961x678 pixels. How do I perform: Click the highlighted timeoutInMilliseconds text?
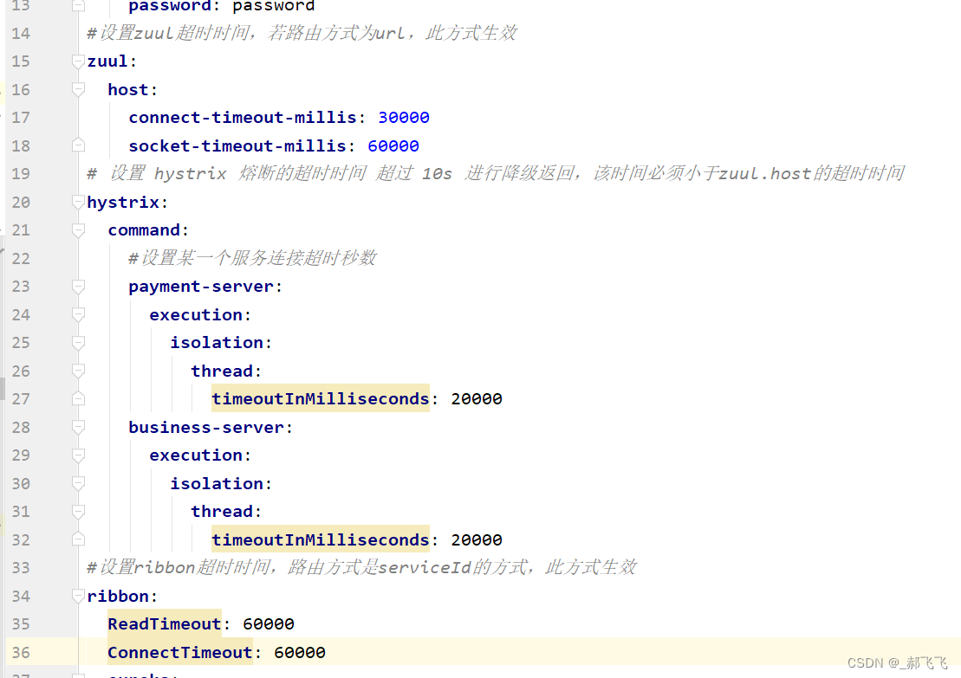click(x=320, y=398)
